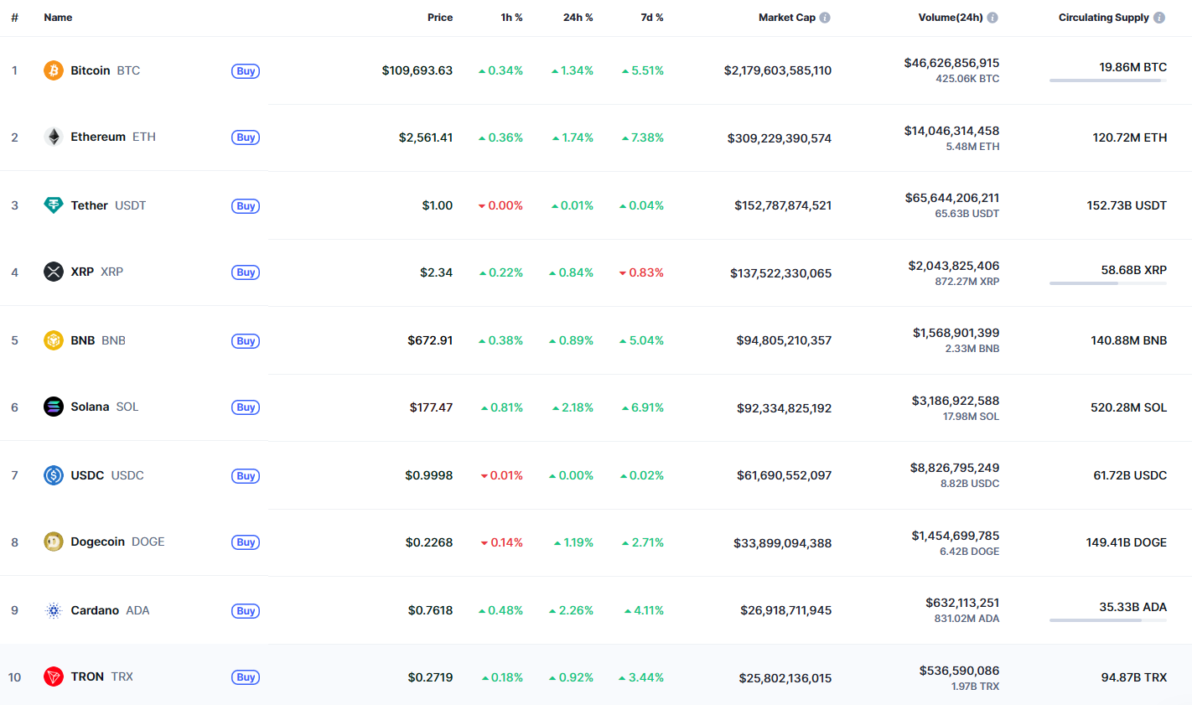The height and width of the screenshot is (705, 1192).
Task: Click Ethereum price $2,561.41
Action: (426, 137)
